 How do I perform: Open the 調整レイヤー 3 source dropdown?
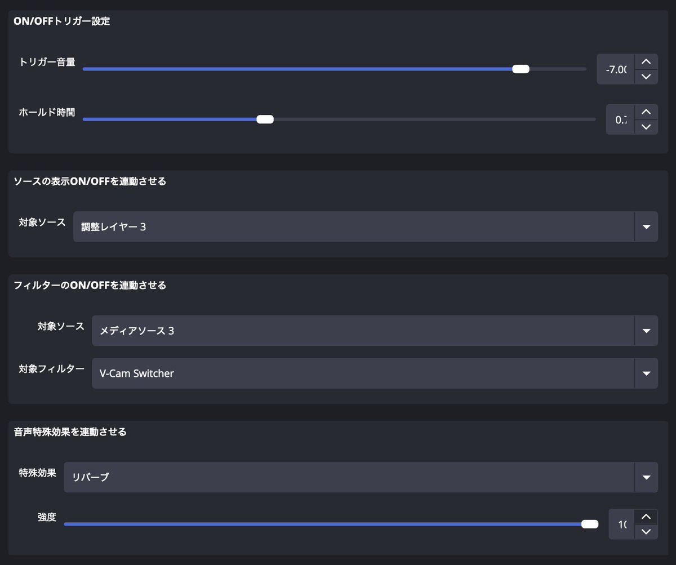click(x=366, y=226)
